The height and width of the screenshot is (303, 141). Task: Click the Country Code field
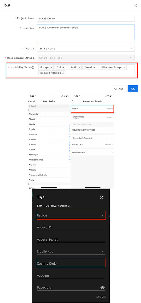pyautogui.click(x=71, y=263)
